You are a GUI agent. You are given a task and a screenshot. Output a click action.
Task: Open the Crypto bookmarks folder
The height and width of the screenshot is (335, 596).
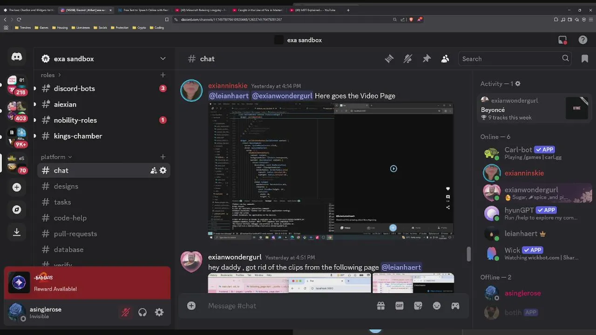[x=138, y=27]
